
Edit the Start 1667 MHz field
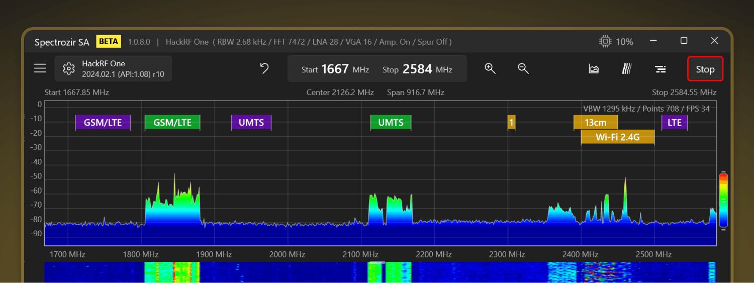(x=335, y=69)
